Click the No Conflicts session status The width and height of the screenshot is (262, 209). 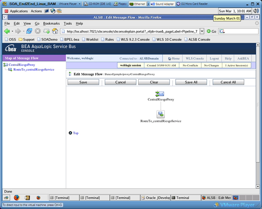190,65
